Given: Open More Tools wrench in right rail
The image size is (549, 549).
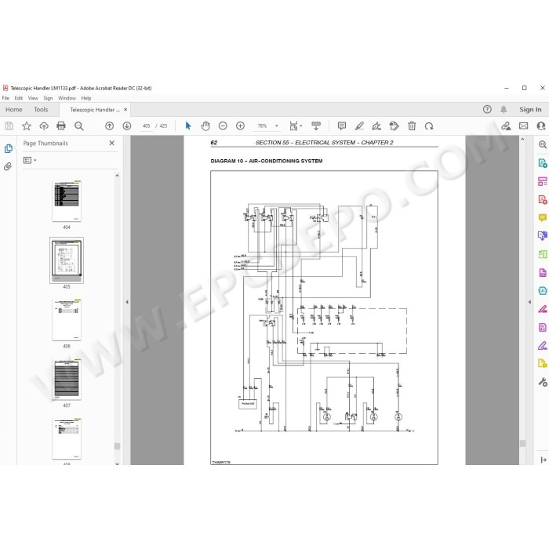Looking at the screenshot, I should point(543,382).
